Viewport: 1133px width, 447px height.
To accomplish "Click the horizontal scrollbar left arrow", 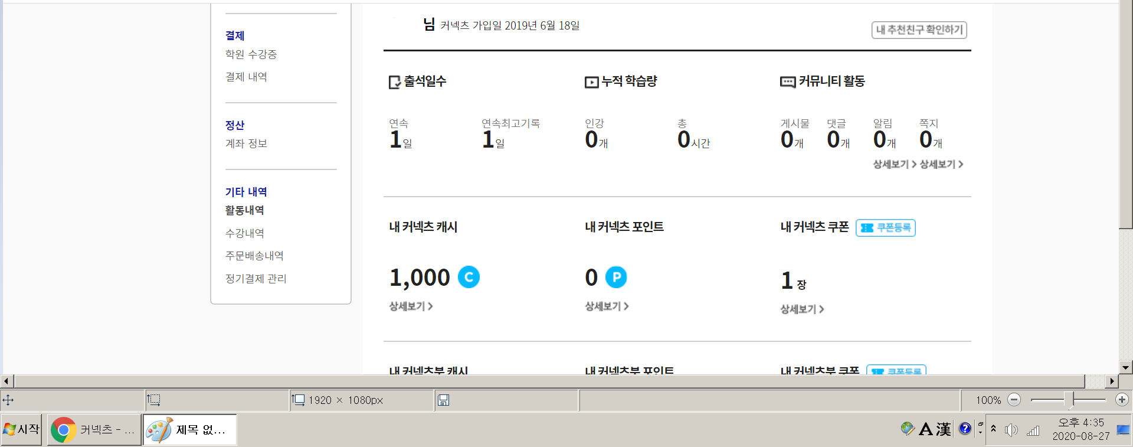I will click(x=6, y=381).
